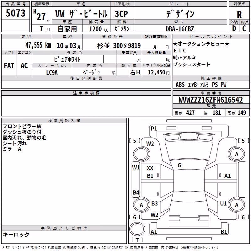Click the 注意事項欄 section header

pos(86,93)
